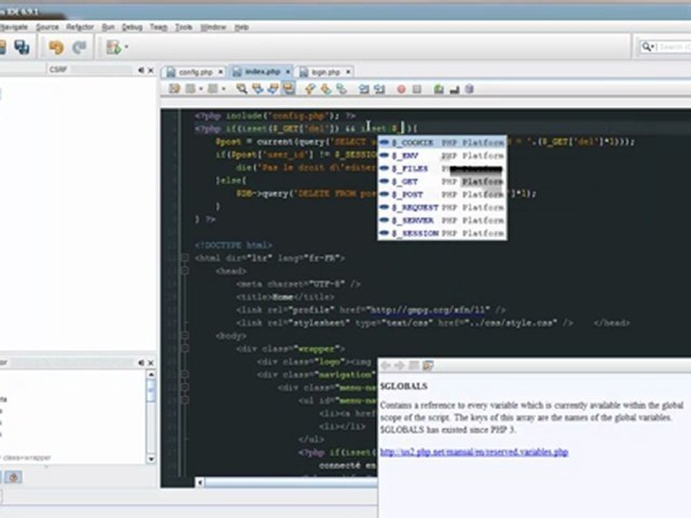Click the Find Next Occurrence icon
Viewport: 691px width, 518px height.
pos(273,89)
